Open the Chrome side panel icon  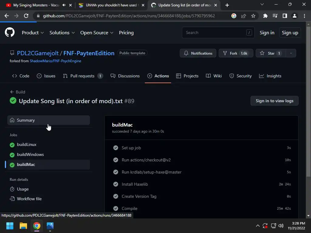(285, 16)
